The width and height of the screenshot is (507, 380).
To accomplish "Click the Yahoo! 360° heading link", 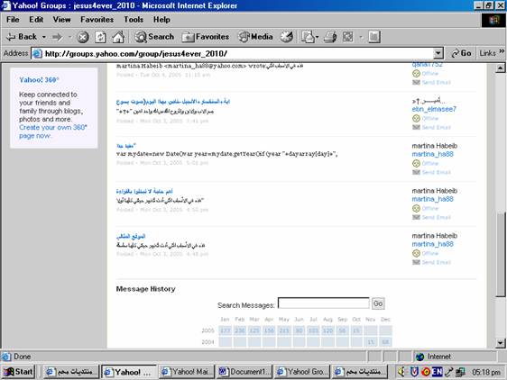I will (39, 80).
